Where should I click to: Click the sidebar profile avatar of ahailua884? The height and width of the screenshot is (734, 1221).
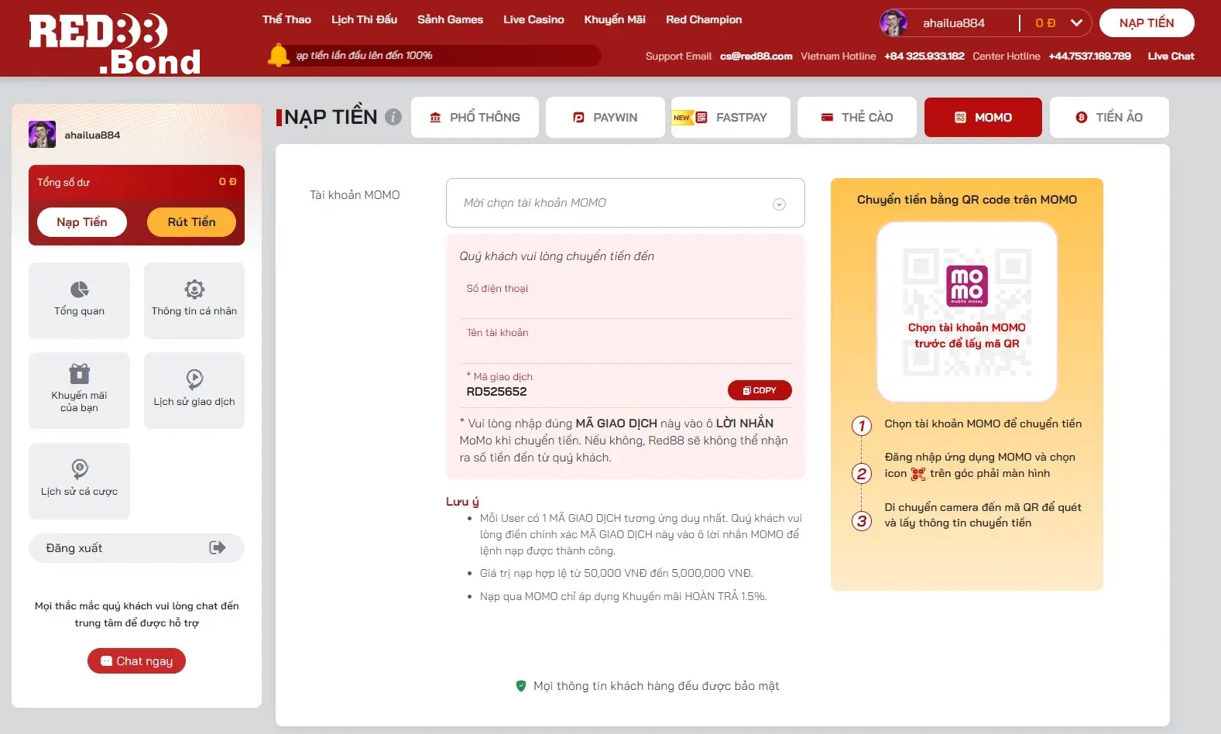point(42,135)
